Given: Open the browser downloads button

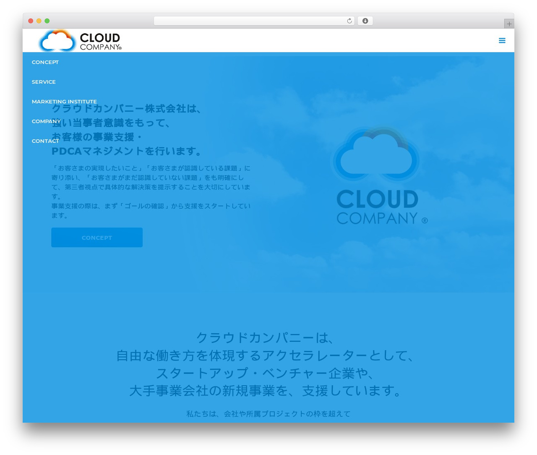Looking at the screenshot, I should [365, 21].
